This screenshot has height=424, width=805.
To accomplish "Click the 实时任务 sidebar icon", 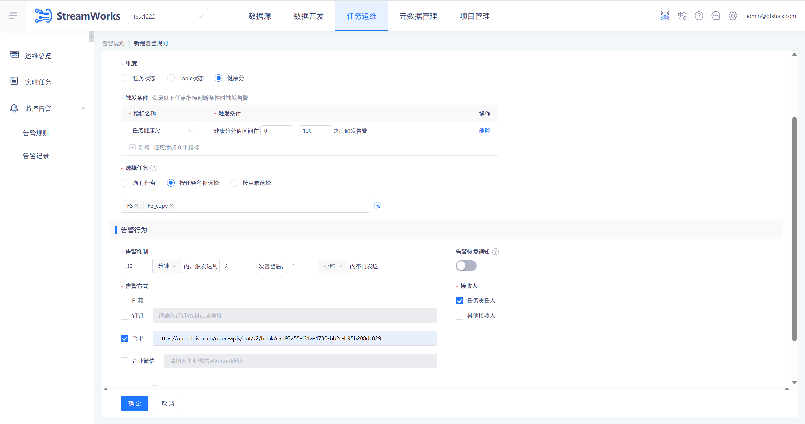I will tap(14, 81).
